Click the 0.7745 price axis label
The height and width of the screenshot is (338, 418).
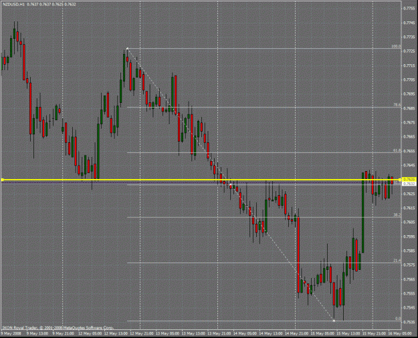tap(409, 23)
